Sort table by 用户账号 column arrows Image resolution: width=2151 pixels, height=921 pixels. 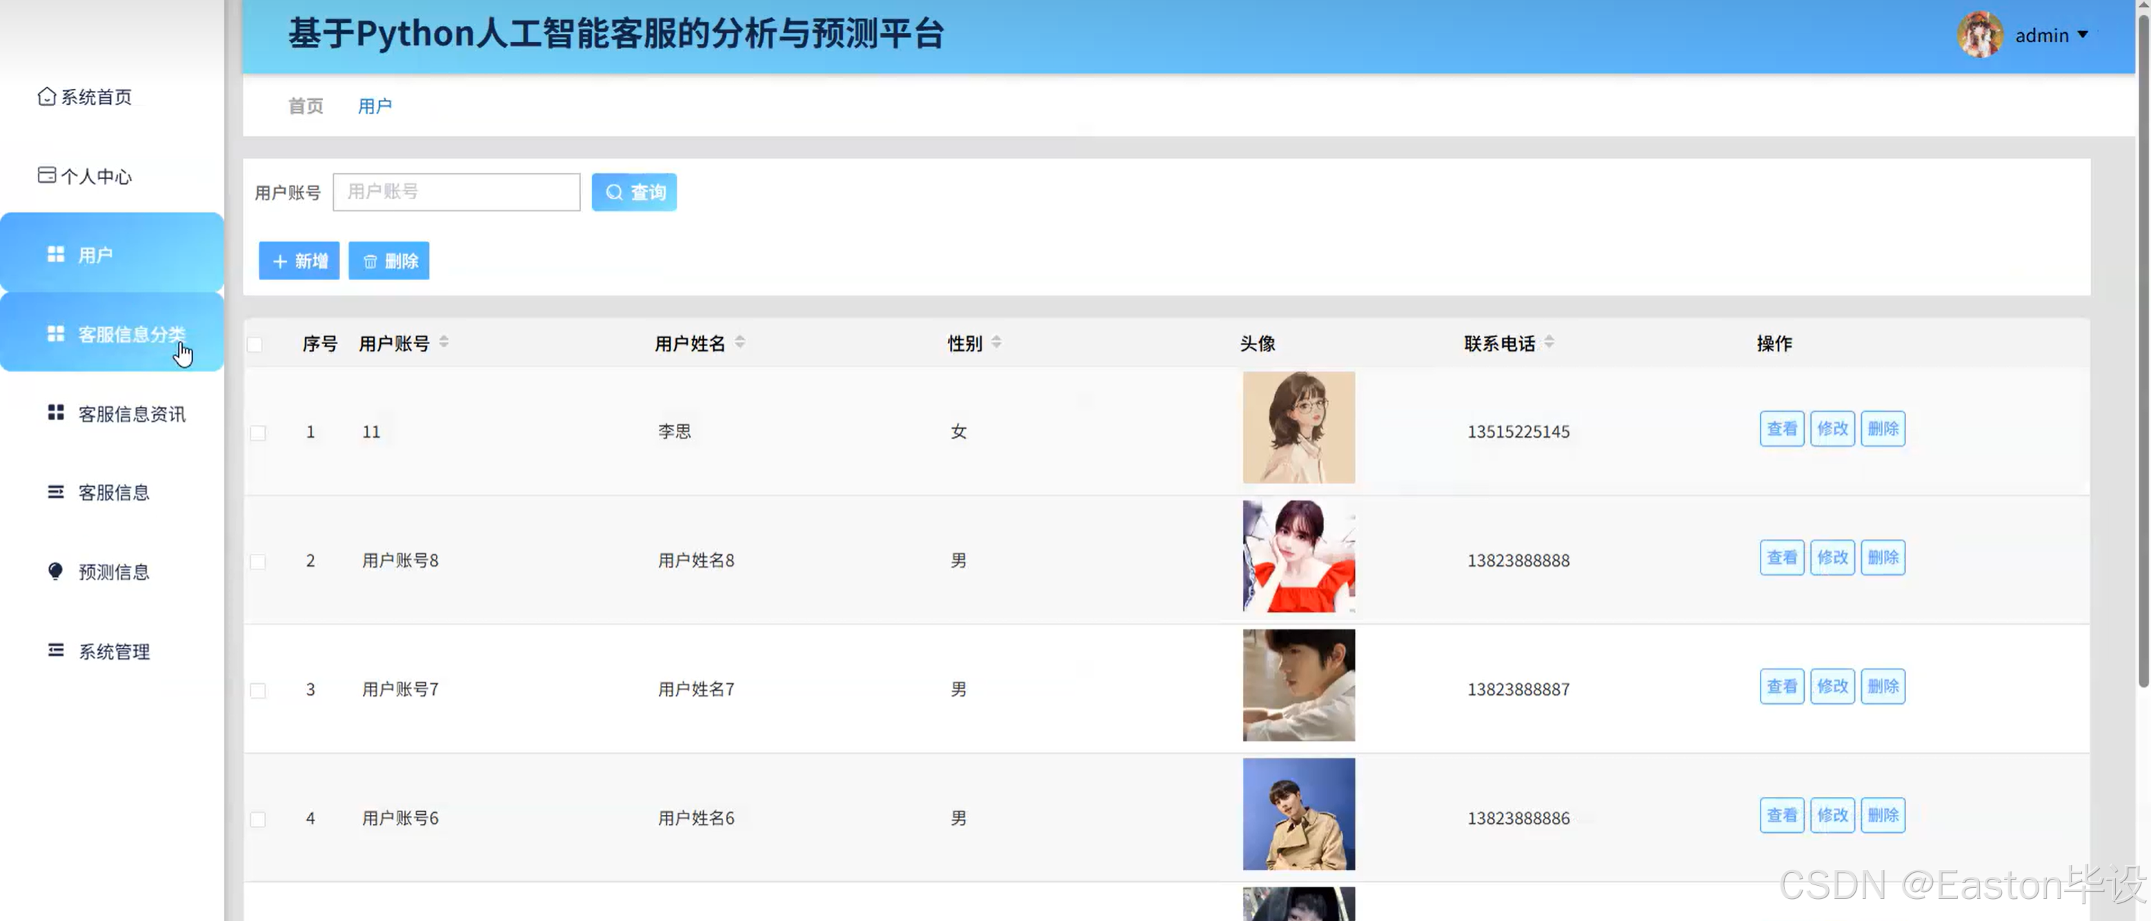(444, 342)
